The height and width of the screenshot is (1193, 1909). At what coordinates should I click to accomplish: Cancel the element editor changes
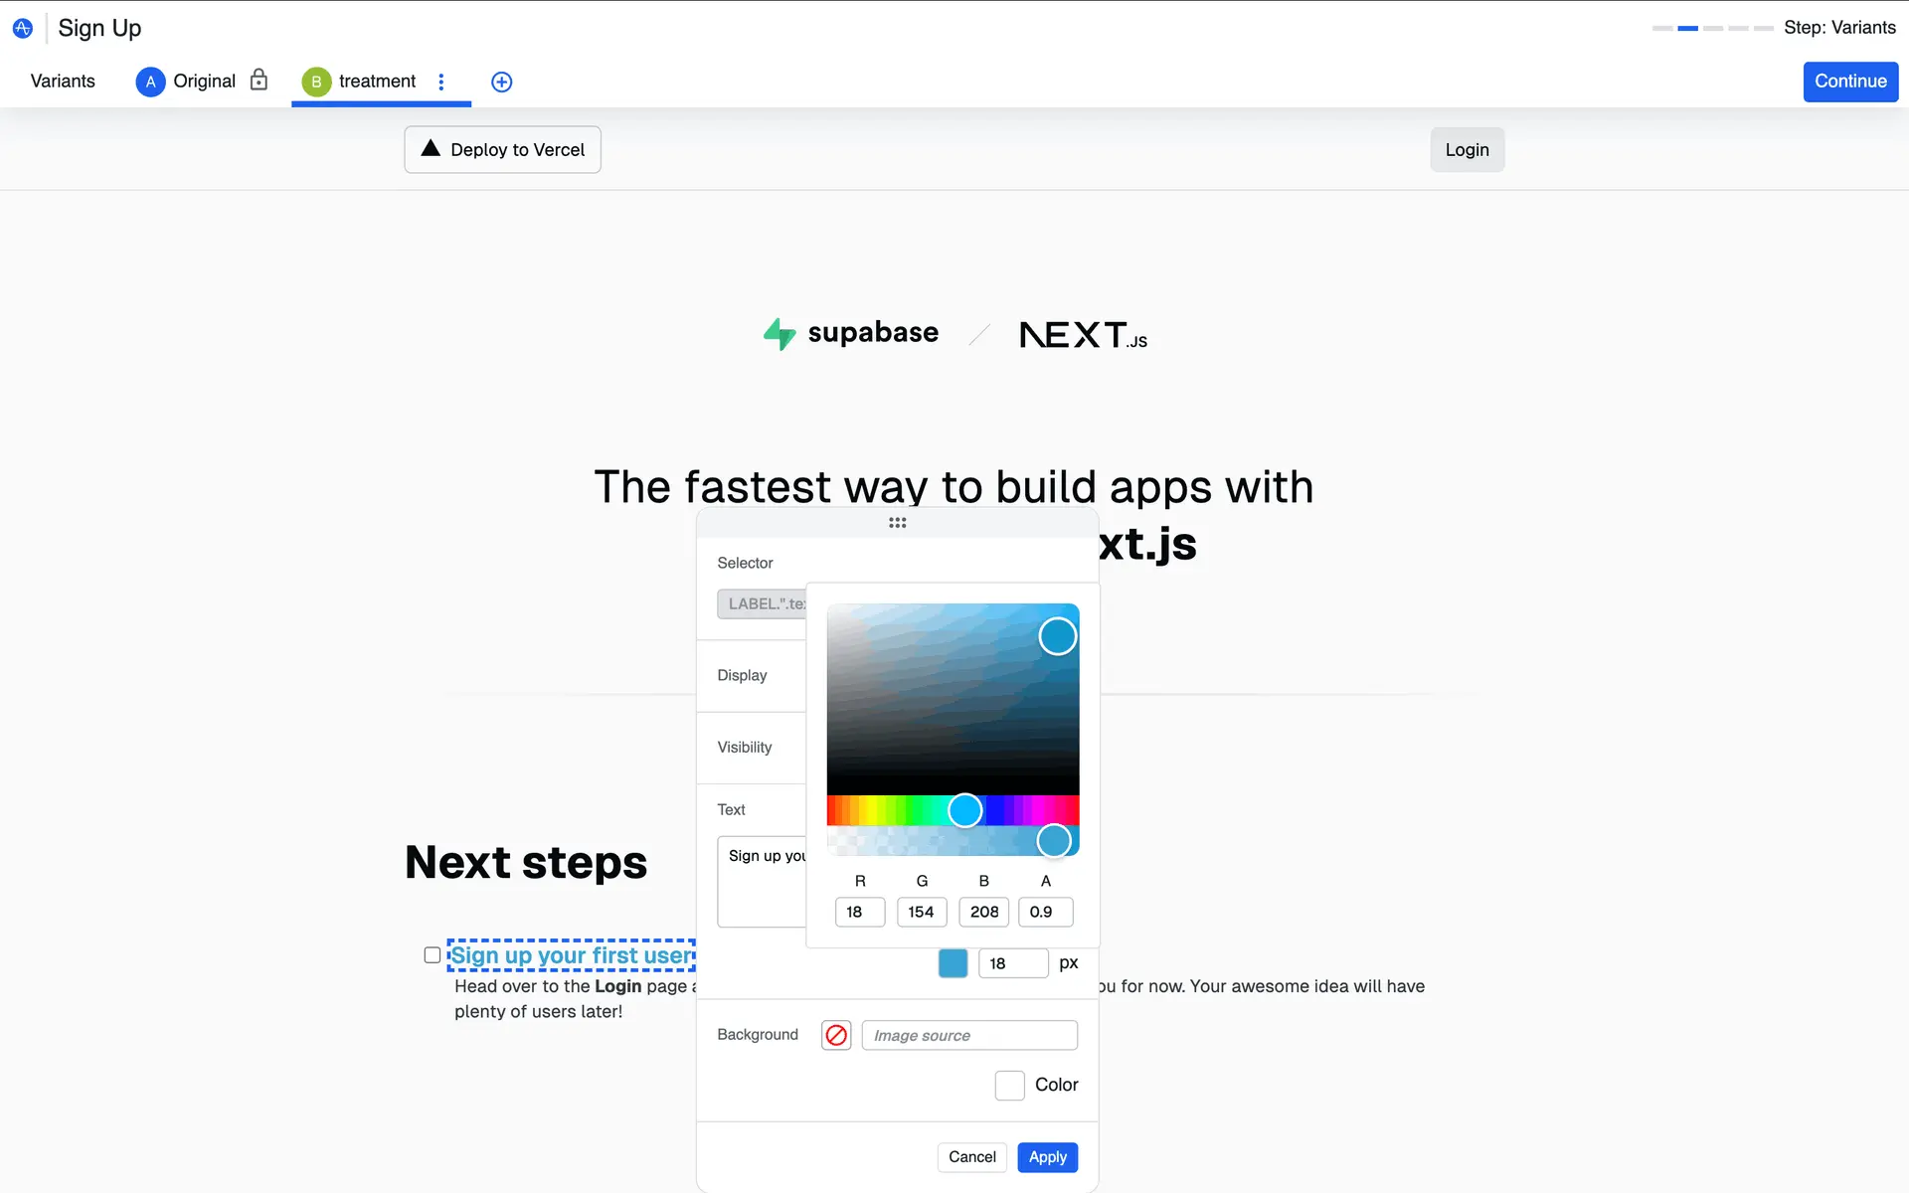(971, 1157)
